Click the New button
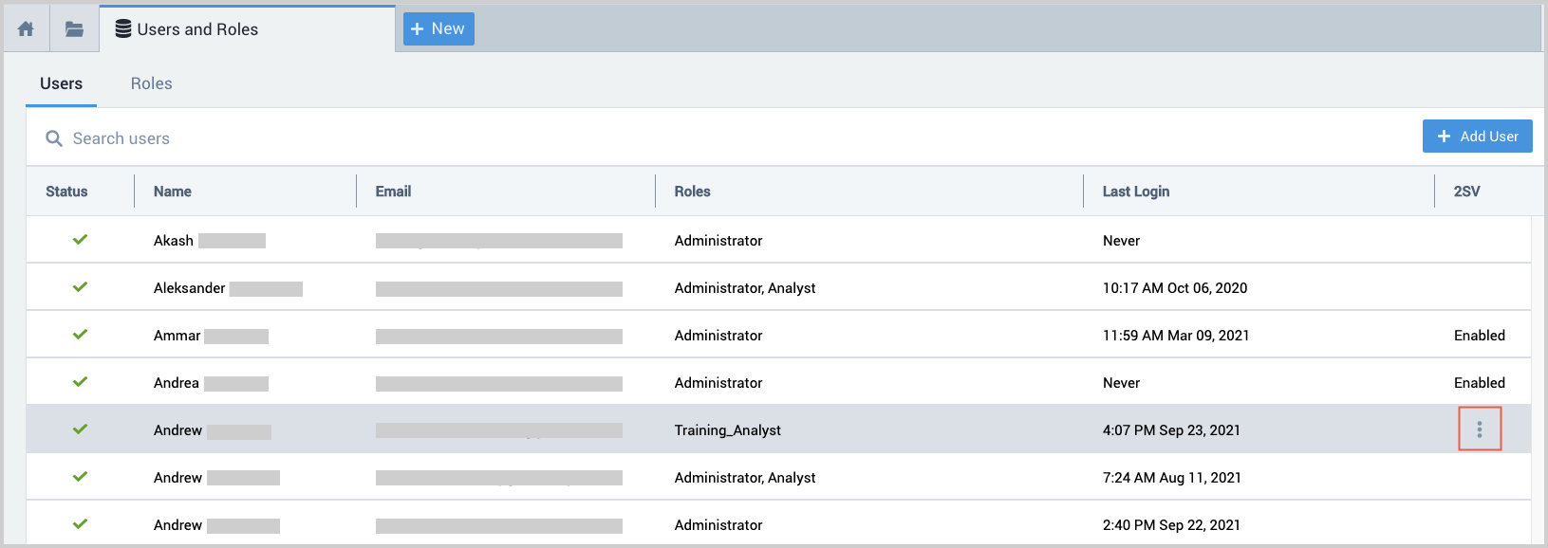This screenshot has height=548, width=1548. 438,29
